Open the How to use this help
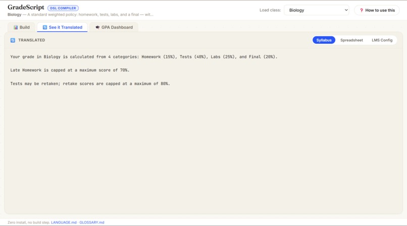This screenshot has height=226, width=407. point(377,11)
